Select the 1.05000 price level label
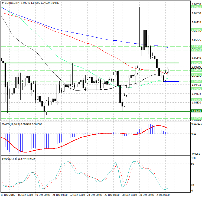Viewport: 202px width, 198px height. [x=196, y=63]
